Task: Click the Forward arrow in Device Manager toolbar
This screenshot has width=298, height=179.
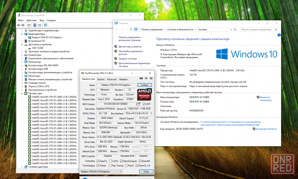Action: click(23, 25)
